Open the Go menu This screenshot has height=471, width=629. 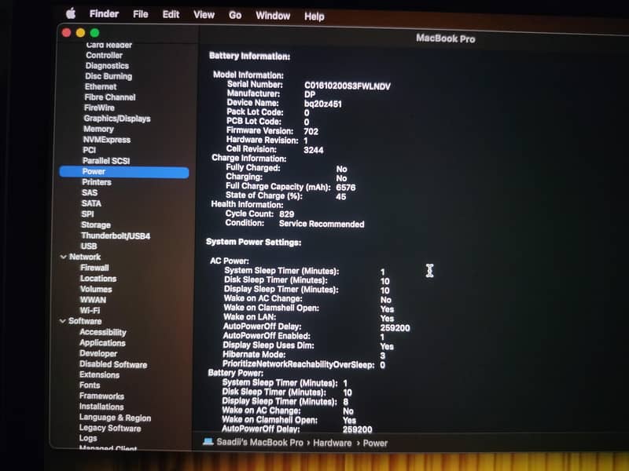(235, 16)
